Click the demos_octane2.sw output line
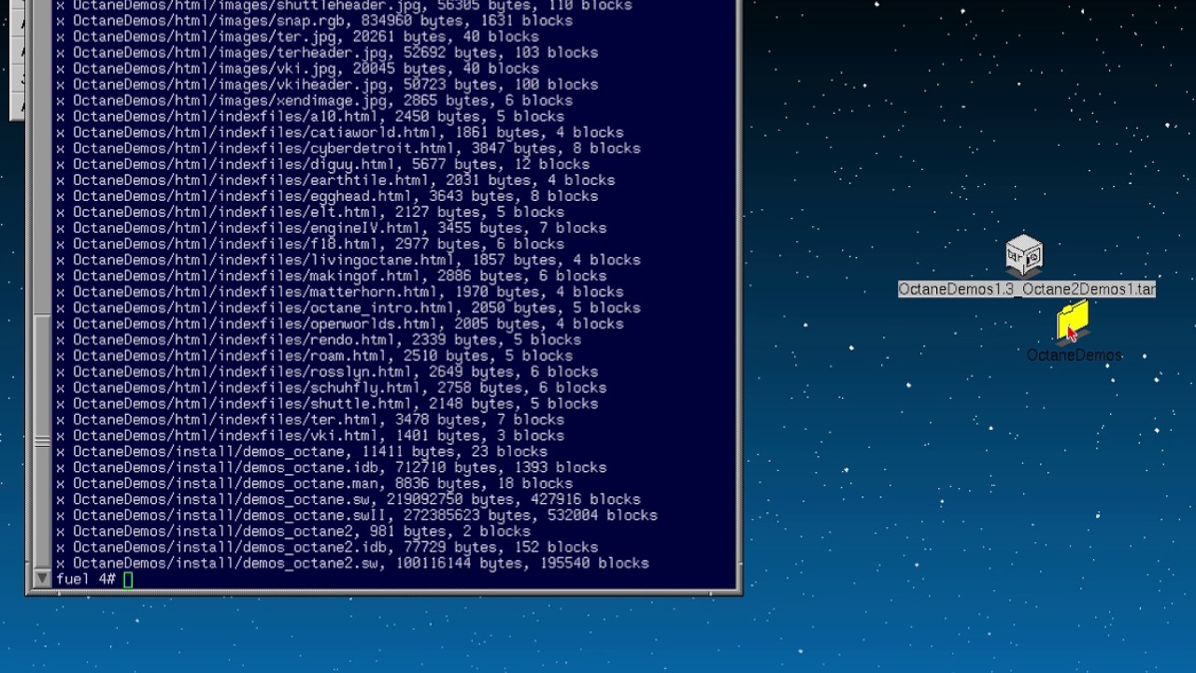The image size is (1196, 673). (x=351, y=564)
